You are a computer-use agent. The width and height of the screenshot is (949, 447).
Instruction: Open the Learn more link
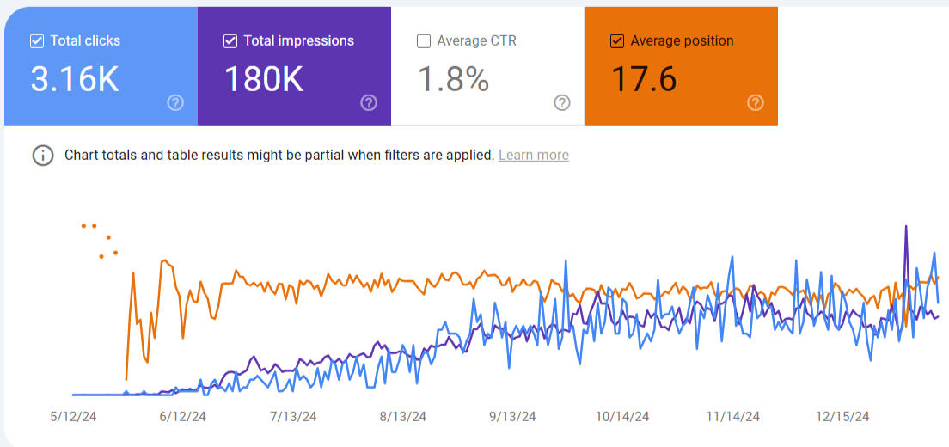[533, 156]
